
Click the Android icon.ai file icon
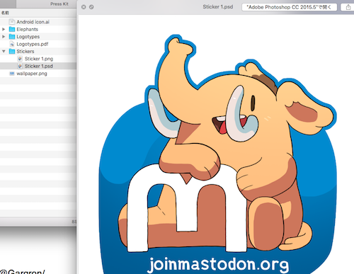[12, 22]
